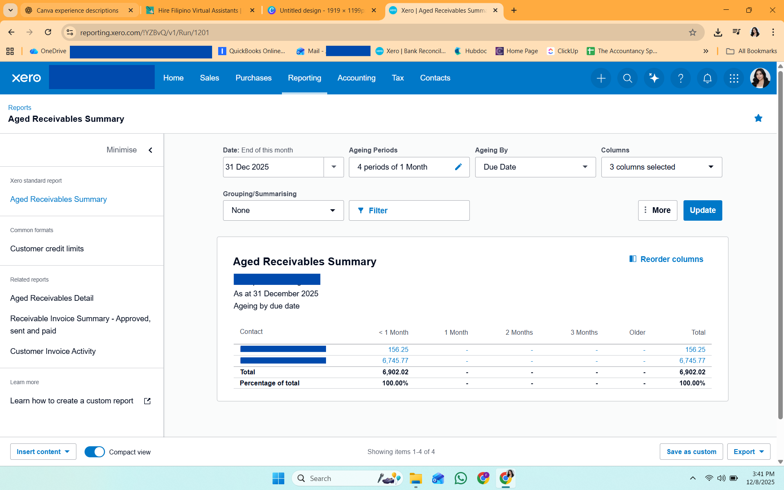Viewport: 784px width, 490px height.
Task: Open the sparkle AI assistant icon
Action: coord(654,78)
